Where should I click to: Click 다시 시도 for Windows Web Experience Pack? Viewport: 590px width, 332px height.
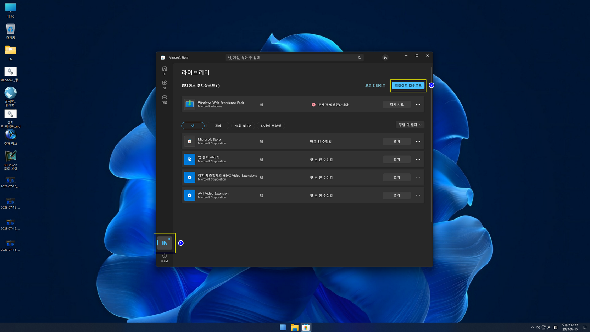397,104
